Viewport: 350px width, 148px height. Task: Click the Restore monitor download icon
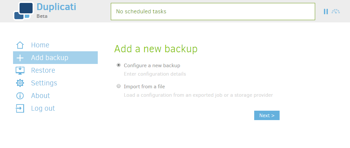[20, 70]
